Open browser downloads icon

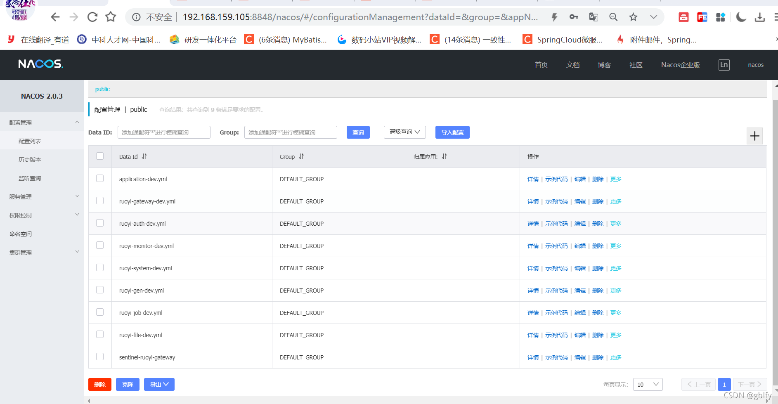click(759, 17)
